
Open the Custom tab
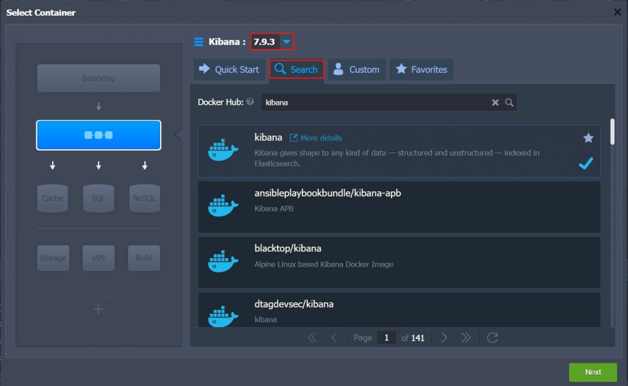click(x=356, y=69)
